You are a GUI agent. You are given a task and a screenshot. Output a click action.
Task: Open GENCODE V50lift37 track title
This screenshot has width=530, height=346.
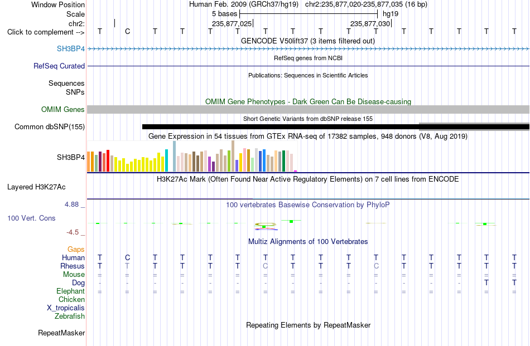pos(308,41)
